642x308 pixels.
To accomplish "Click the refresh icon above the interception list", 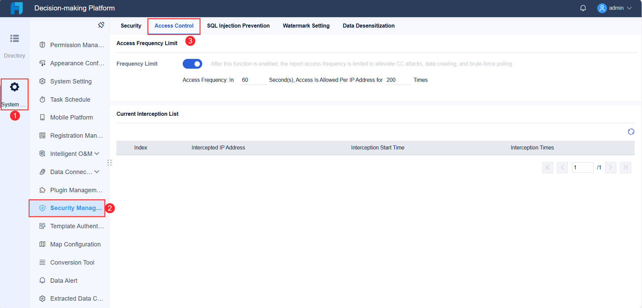I will click(x=631, y=132).
